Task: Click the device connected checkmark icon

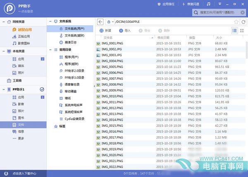Action: click(x=42, y=90)
